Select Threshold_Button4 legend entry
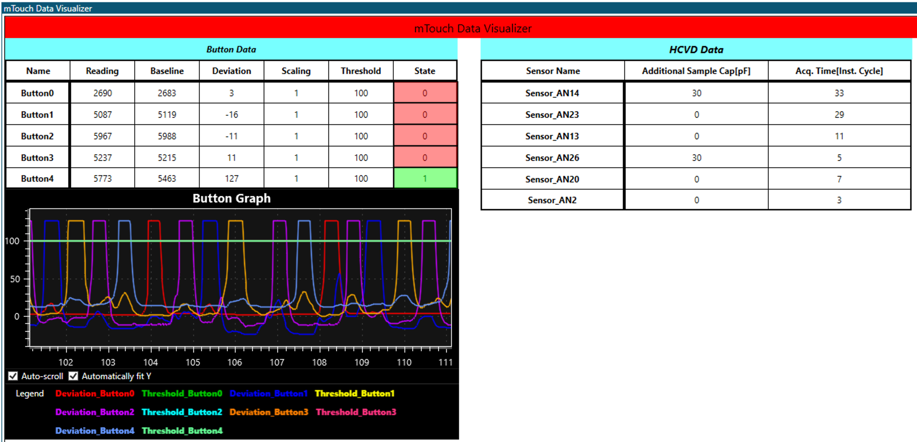 point(182,431)
